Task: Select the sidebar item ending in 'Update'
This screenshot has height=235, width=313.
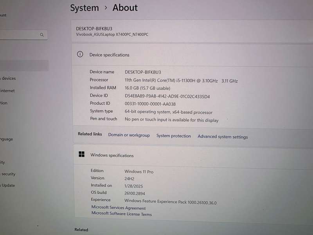Action: pyautogui.click(x=7, y=185)
